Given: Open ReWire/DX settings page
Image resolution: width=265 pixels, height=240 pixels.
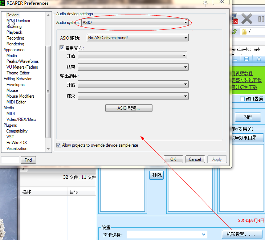Looking at the screenshot, I should coord(17,143).
